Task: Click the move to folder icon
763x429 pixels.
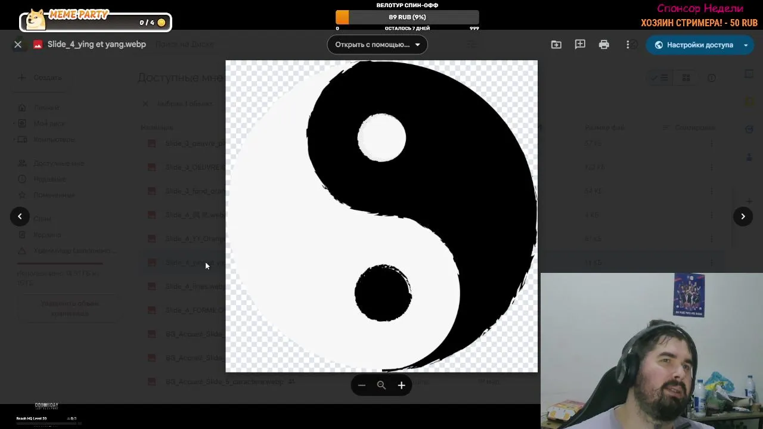Action: 556,45
